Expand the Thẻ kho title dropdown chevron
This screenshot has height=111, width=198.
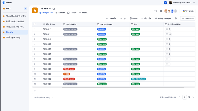pos(50,9)
